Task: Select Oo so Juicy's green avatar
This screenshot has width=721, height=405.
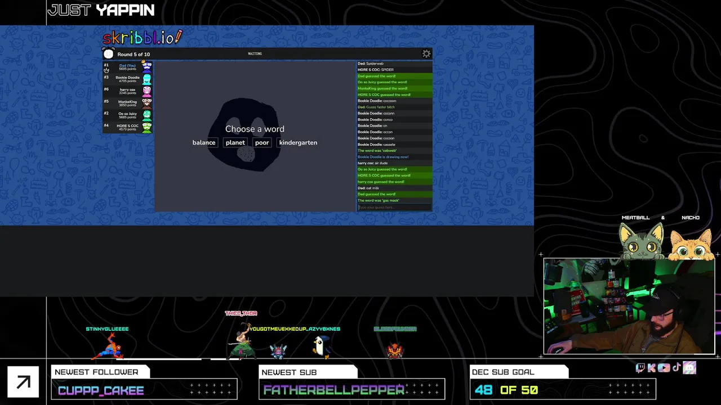Action: [147, 115]
